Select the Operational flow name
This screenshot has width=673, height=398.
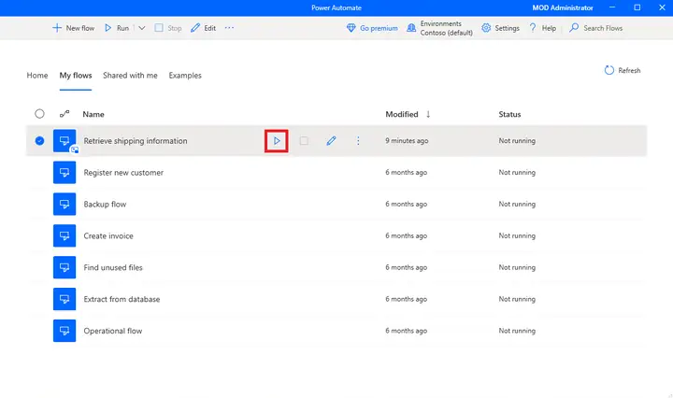tap(113, 331)
